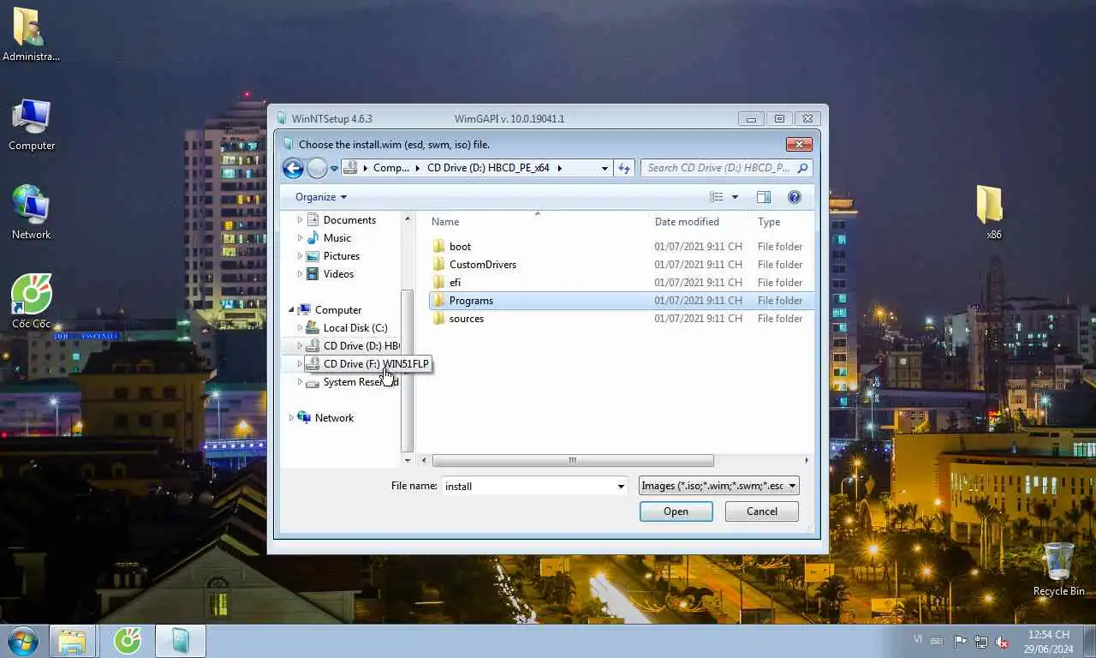Select the CustomDrivers folder icon
This screenshot has height=658, width=1096.
(x=439, y=264)
